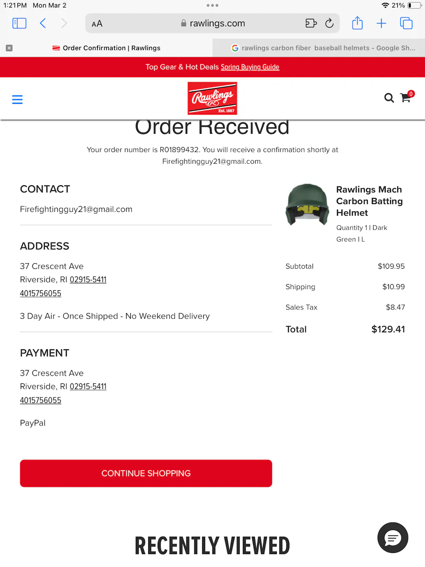Screen dimensions: 425x567
Task: Open the live chat bubble
Action: pyautogui.click(x=393, y=538)
